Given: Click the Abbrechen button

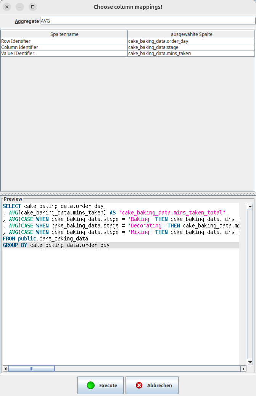Looking at the screenshot, I should 152,385.
